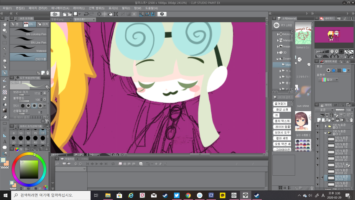Hide 폴더 1 layer folder via eye icon
Screen dimensions: 355x200
(317, 126)
